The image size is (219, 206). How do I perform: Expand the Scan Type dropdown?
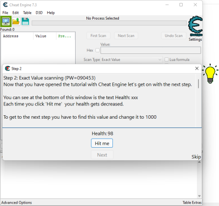point(132,59)
